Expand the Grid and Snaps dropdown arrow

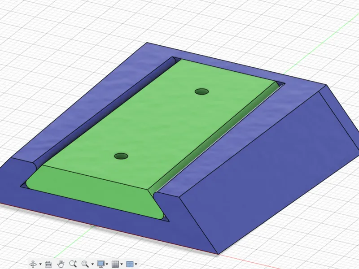[x=122, y=264]
